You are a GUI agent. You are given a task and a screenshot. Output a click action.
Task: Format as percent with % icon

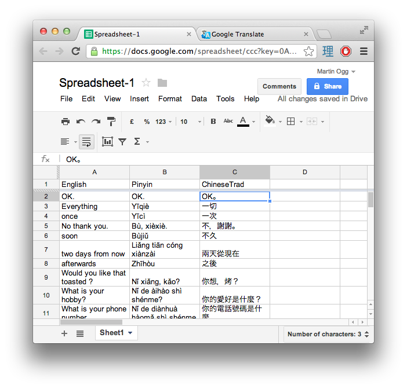click(147, 122)
